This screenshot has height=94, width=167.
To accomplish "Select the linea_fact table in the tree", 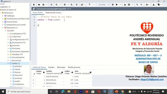I will (x=19, y=75).
